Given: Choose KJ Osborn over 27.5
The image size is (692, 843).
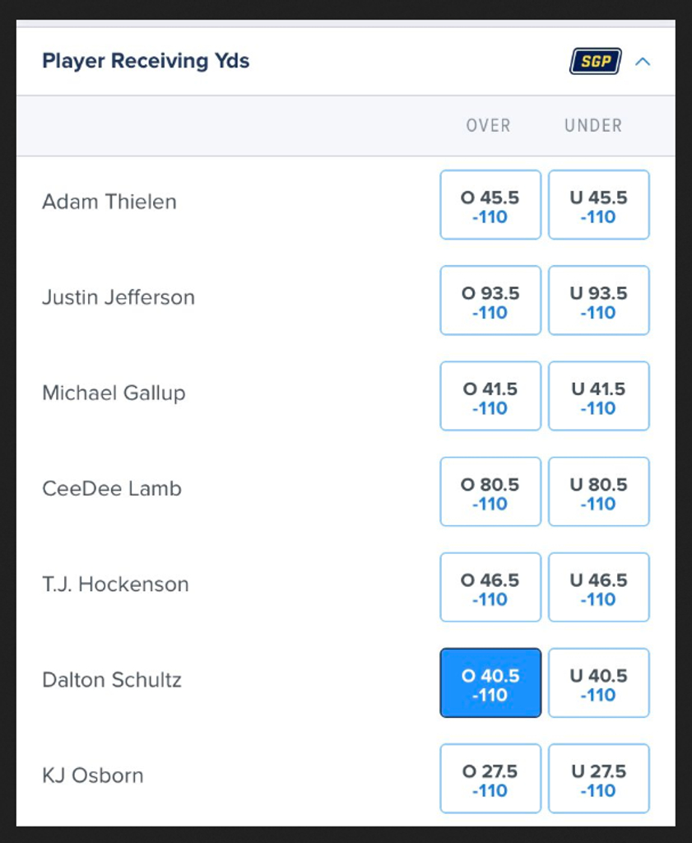Looking at the screenshot, I should click(x=490, y=779).
